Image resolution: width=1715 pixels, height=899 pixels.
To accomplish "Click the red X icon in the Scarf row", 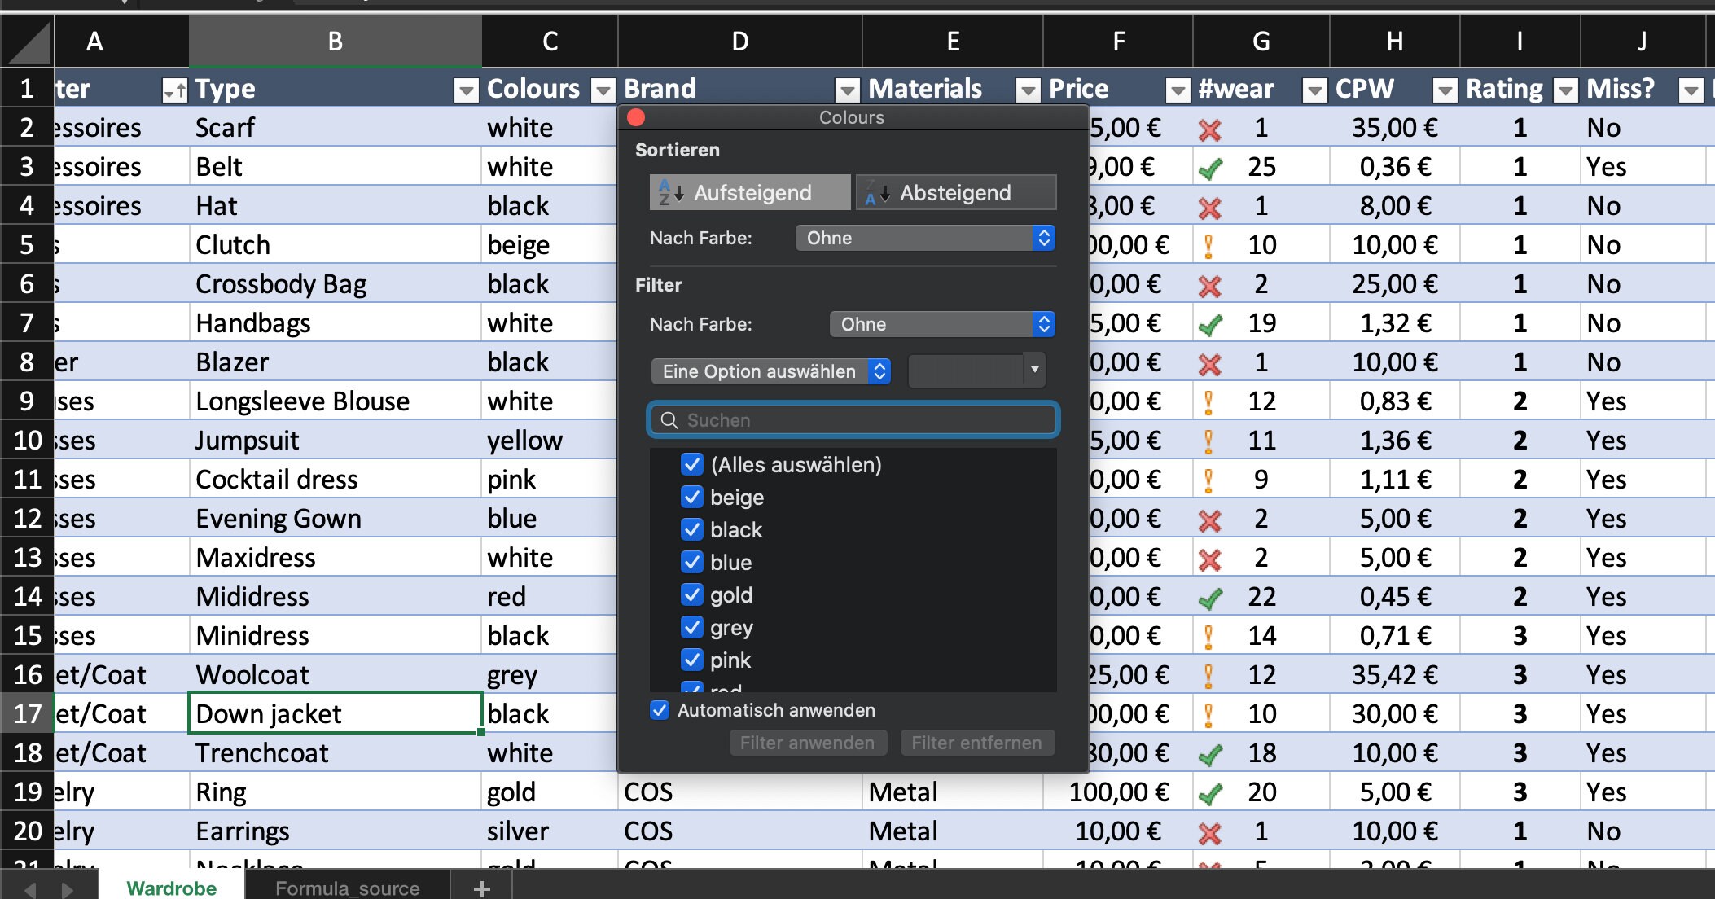I will 1211,129.
